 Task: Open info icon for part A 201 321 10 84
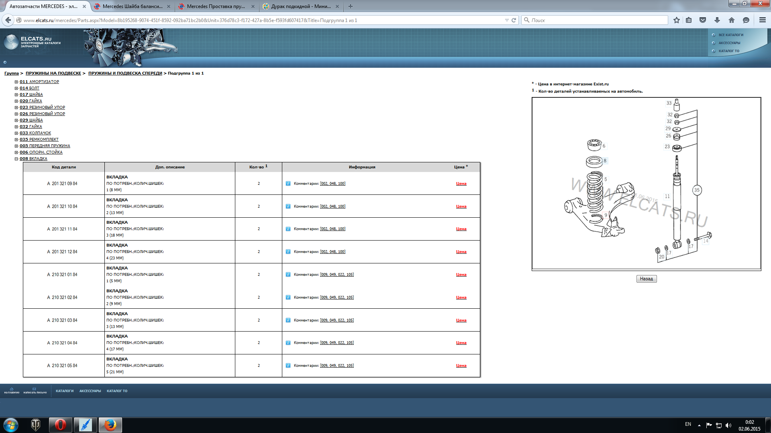(288, 206)
